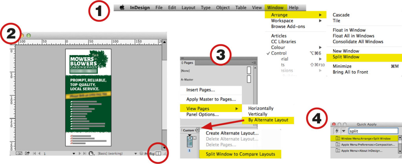402x164 pixels.
Task: Select Window Menu:Arrange>Split Window result
Action: click(x=364, y=139)
